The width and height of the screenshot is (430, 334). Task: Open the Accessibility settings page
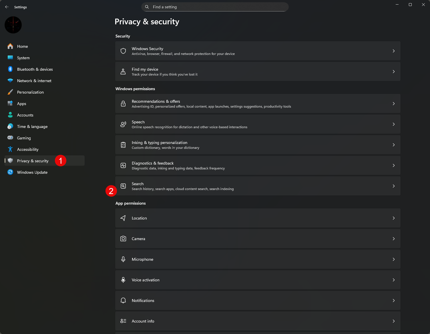tap(27, 149)
